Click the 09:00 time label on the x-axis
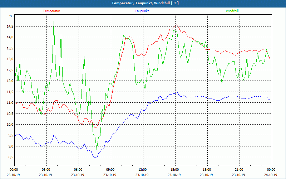 coord(111,170)
